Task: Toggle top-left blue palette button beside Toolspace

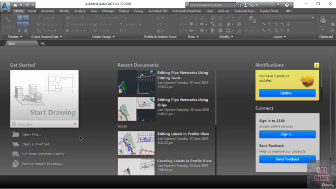Action: (19, 18)
